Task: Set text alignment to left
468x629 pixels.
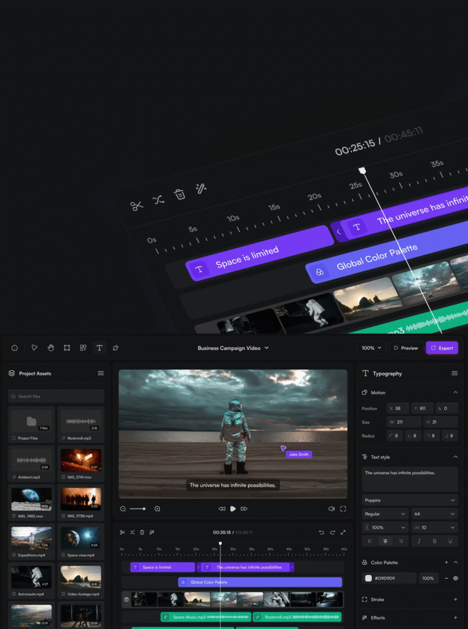Action: pos(370,541)
